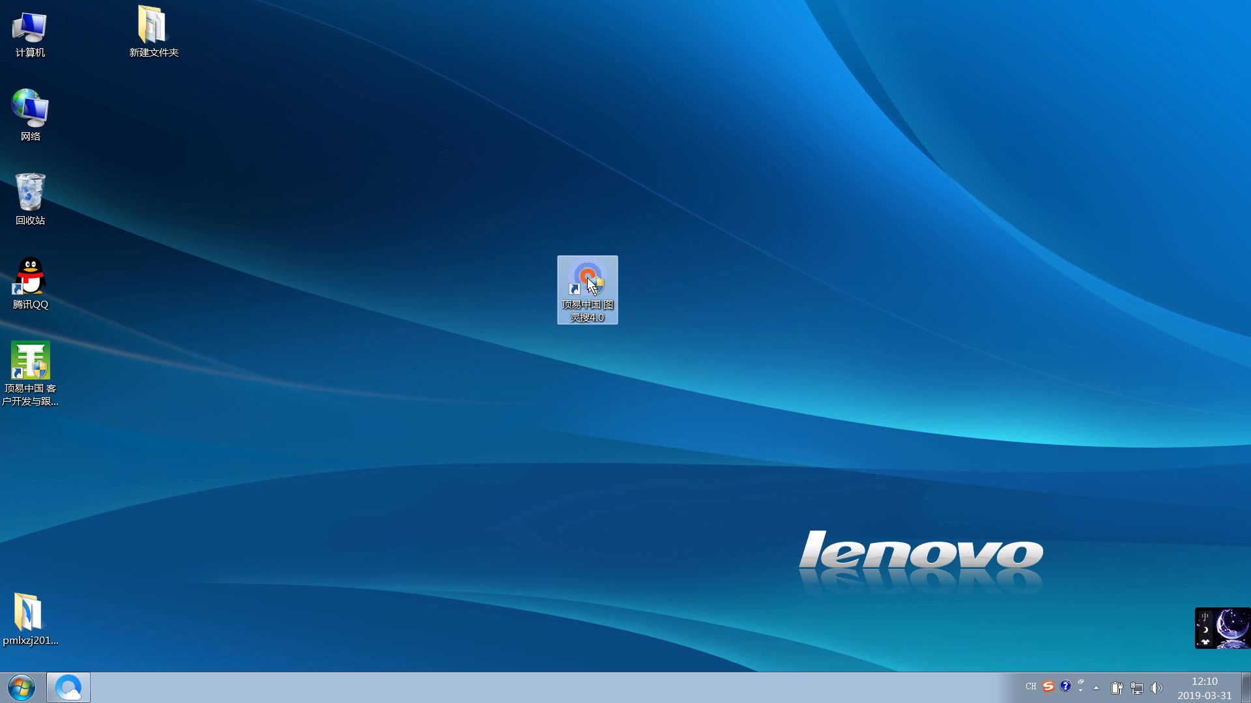The width and height of the screenshot is (1251, 703).
Task: Open the Windows Start menu orb
Action: [x=22, y=687]
